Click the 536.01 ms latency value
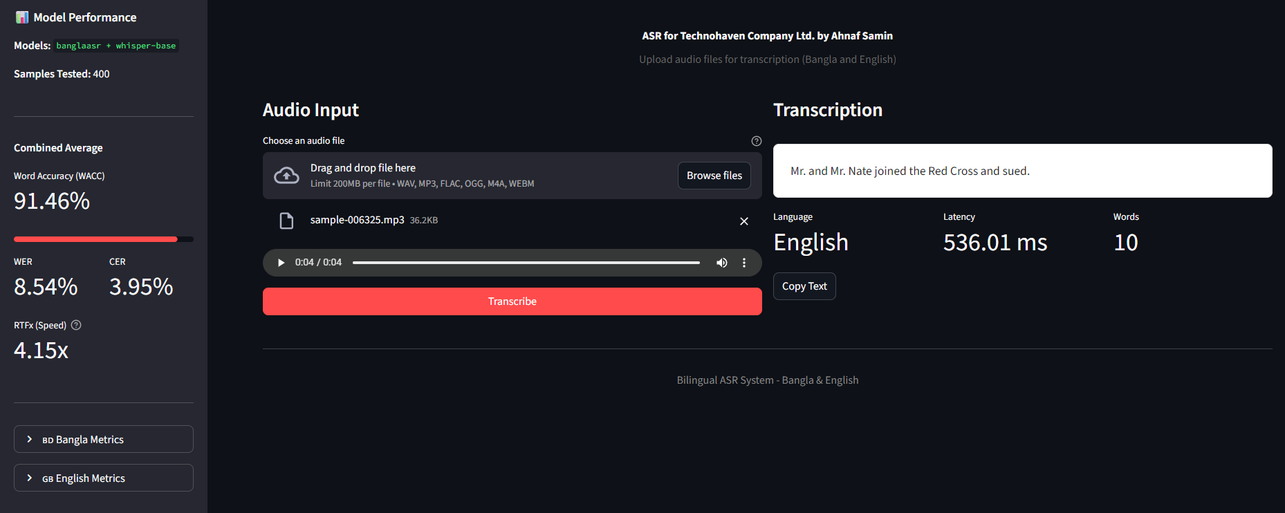Image resolution: width=1285 pixels, height=513 pixels. point(995,243)
